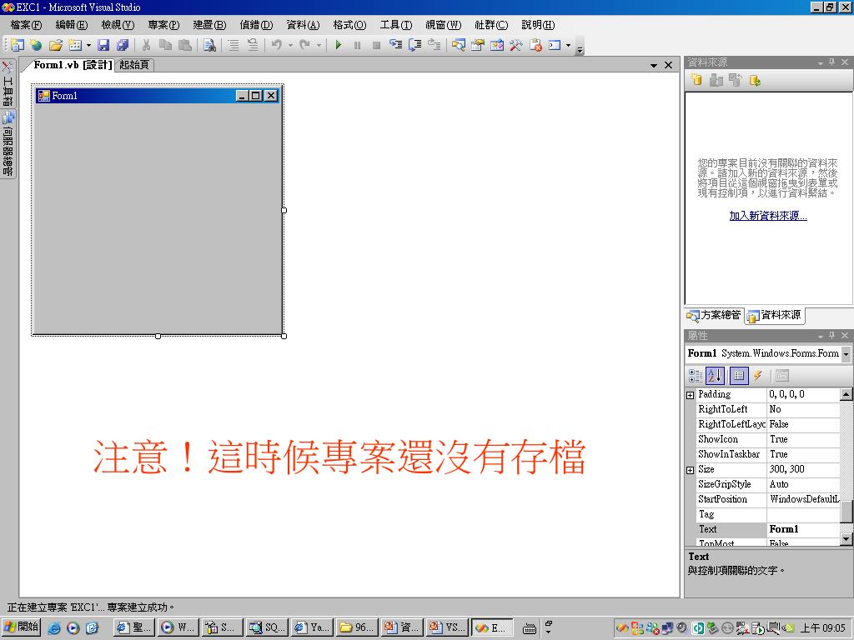This screenshot has width=854, height=640.
Task: Open the Add New Item dropdown arrow
Action: point(88,45)
